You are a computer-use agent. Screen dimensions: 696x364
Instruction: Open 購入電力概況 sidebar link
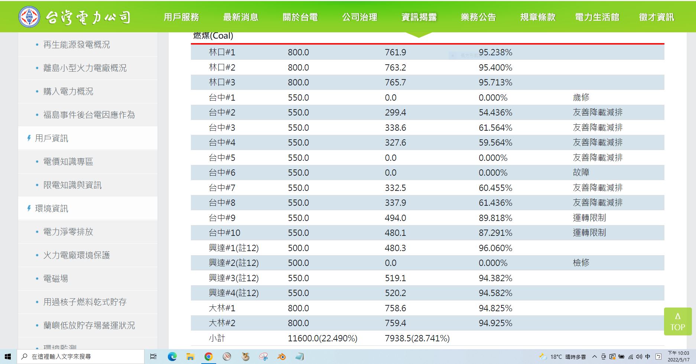(68, 91)
